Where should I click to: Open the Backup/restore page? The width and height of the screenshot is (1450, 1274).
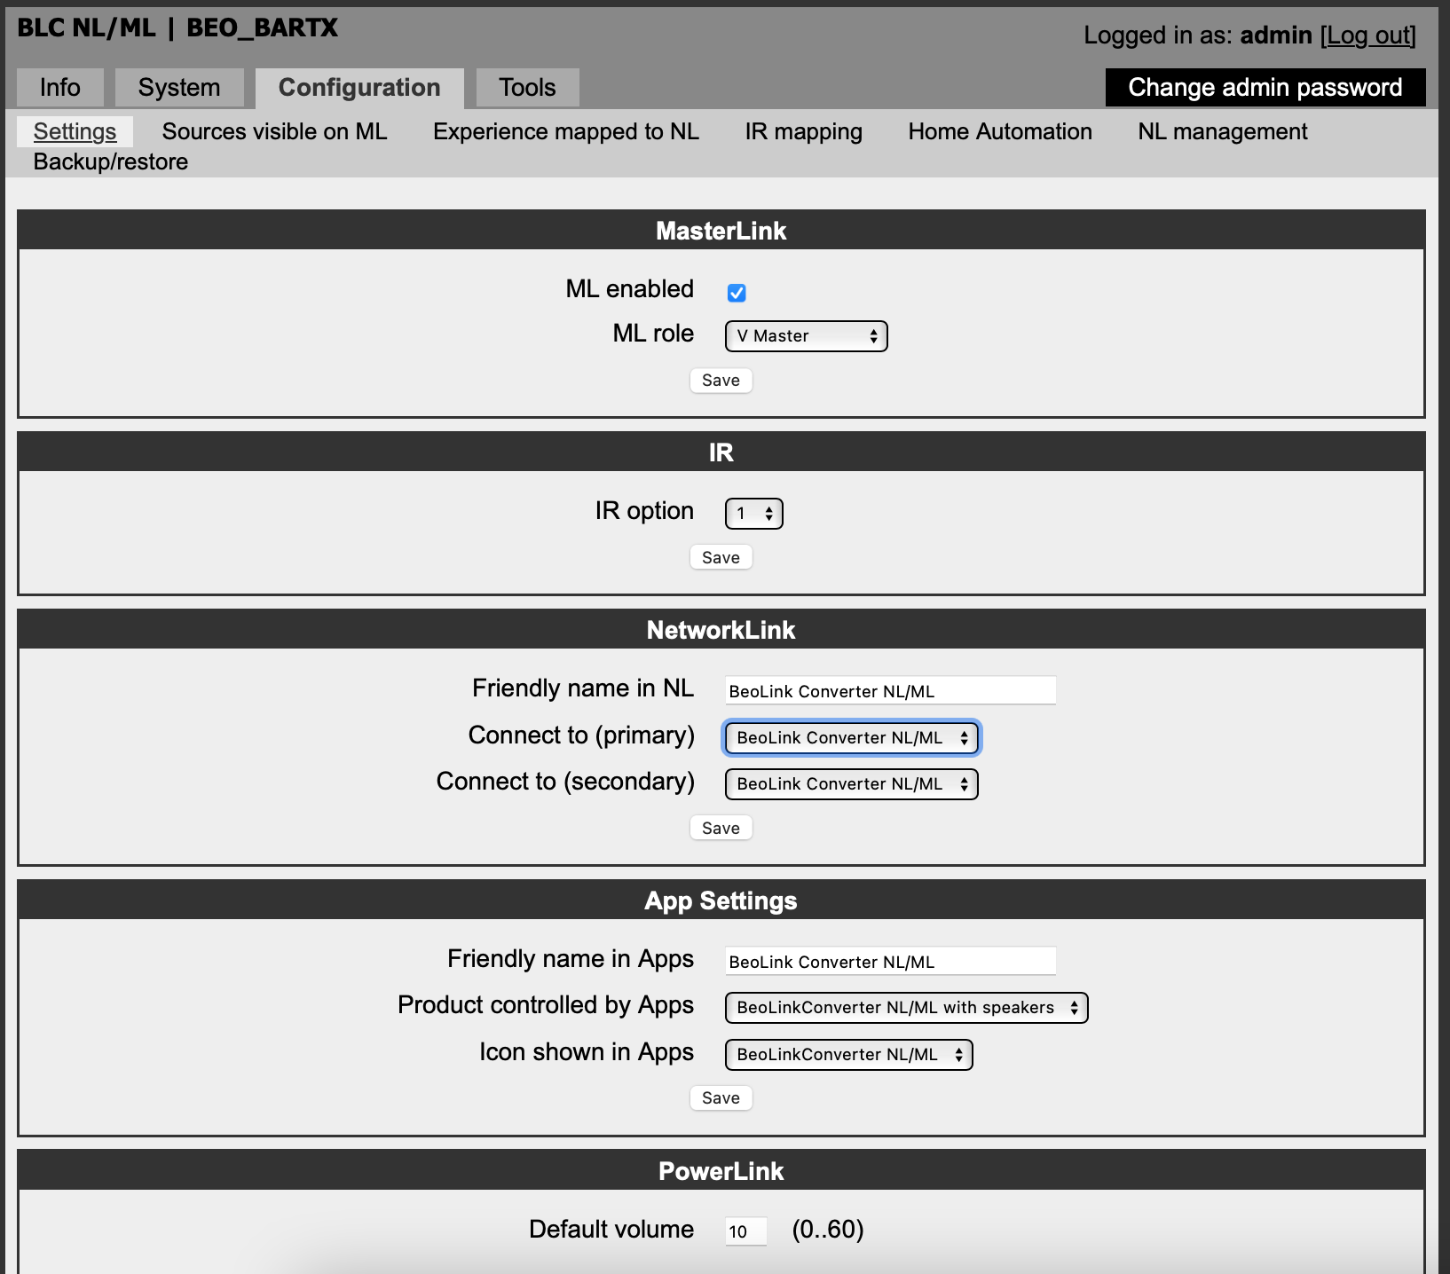tap(111, 161)
